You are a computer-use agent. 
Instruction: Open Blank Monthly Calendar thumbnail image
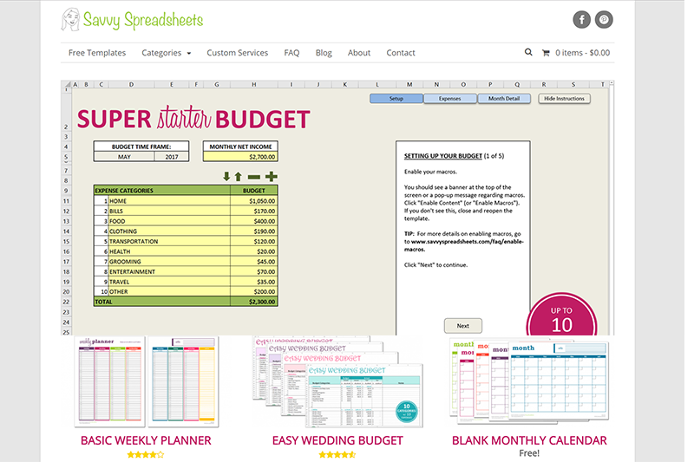pos(529,381)
